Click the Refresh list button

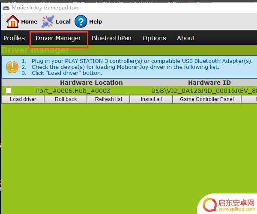108,99
